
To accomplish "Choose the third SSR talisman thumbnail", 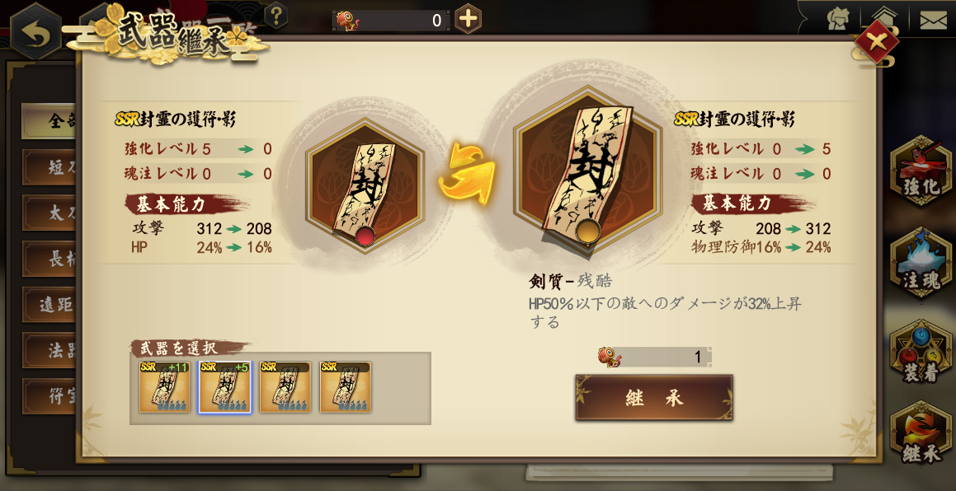I will click(x=285, y=387).
